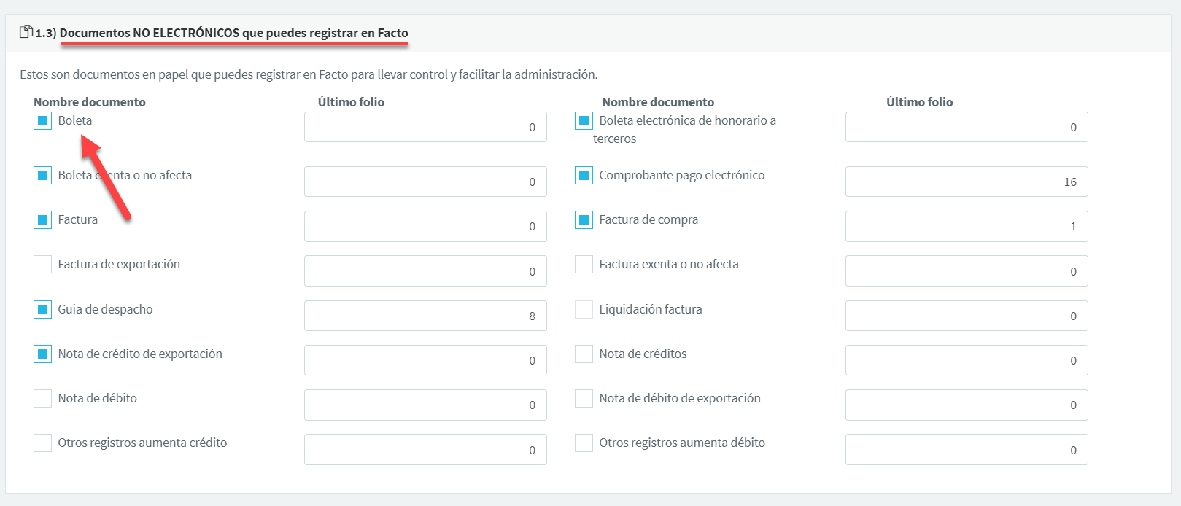
Task: Click the document icon beside section 1.3 title
Action: [x=26, y=32]
